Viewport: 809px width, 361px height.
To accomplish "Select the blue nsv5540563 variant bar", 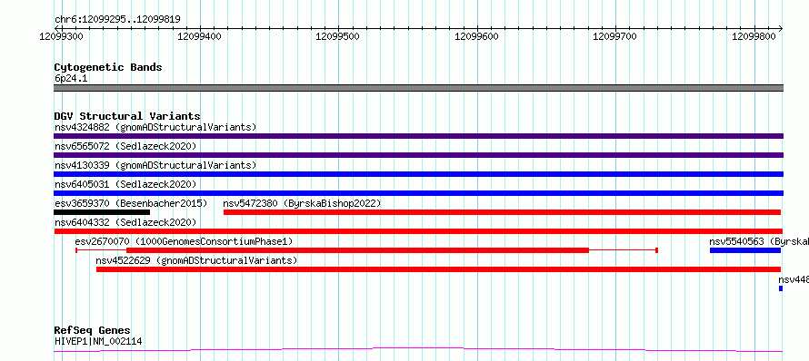I will click(x=745, y=250).
